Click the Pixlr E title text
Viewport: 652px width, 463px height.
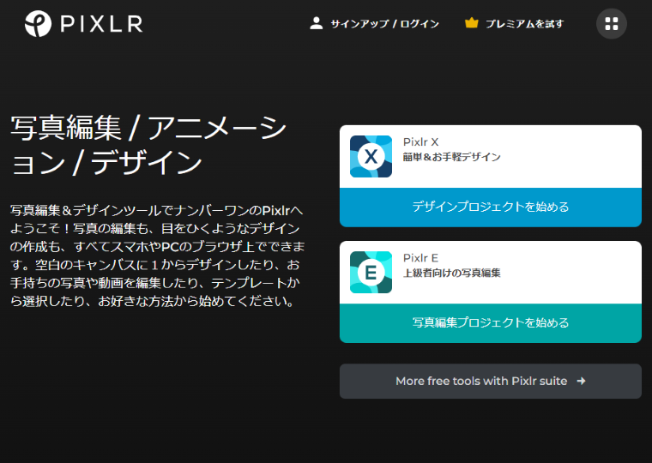[421, 258]
